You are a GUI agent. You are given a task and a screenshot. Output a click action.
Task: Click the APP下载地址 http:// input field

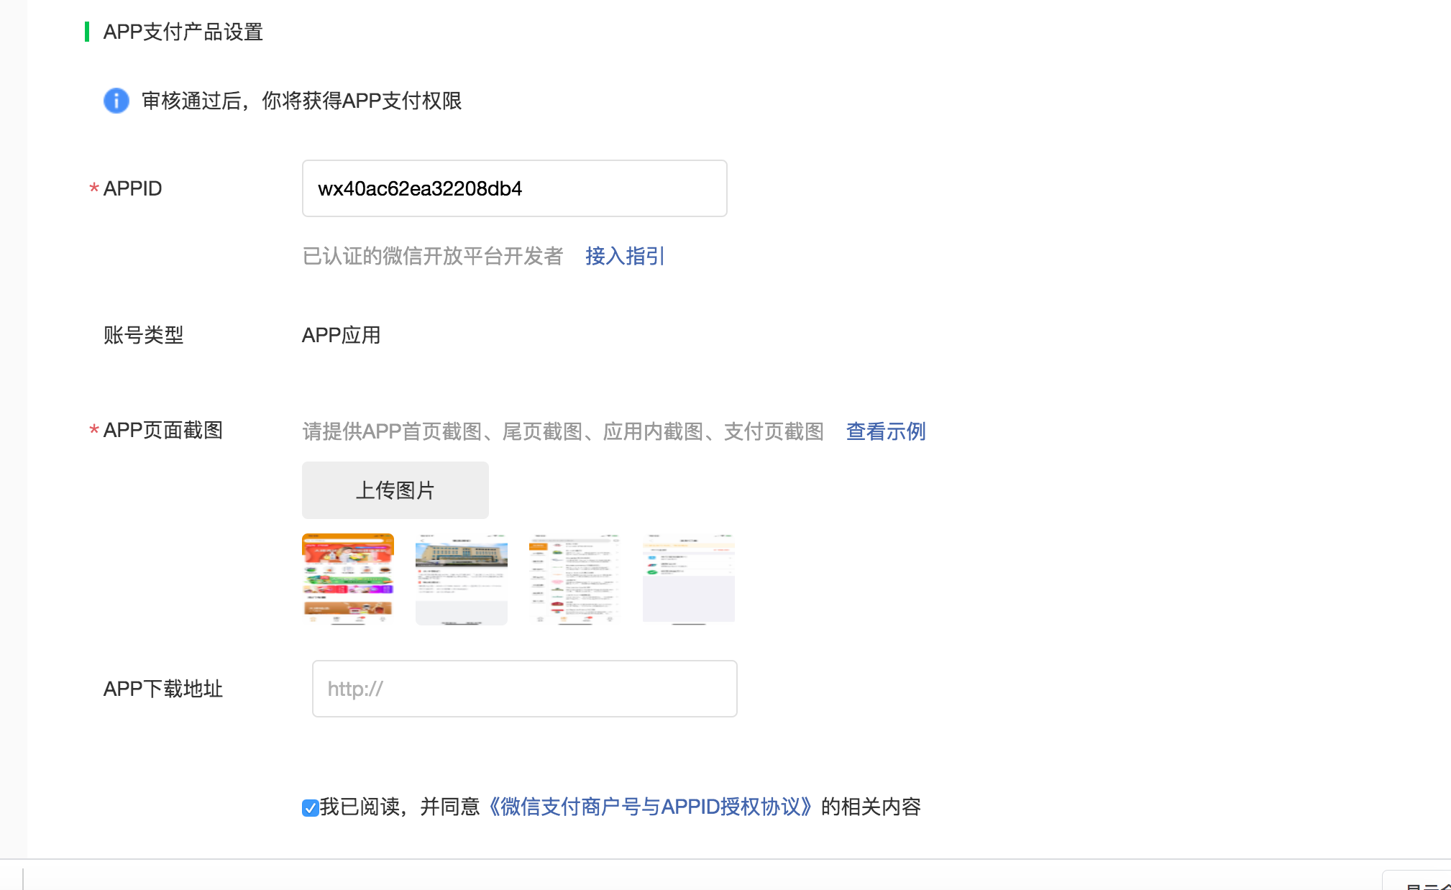524,689
